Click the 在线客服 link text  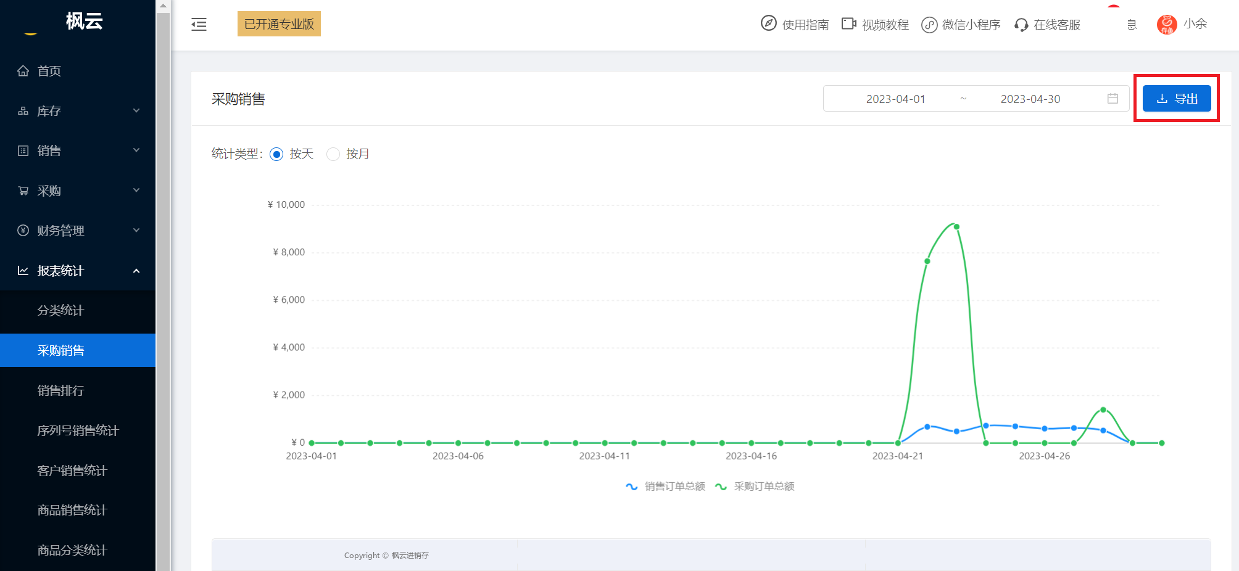click(1057, 25)
